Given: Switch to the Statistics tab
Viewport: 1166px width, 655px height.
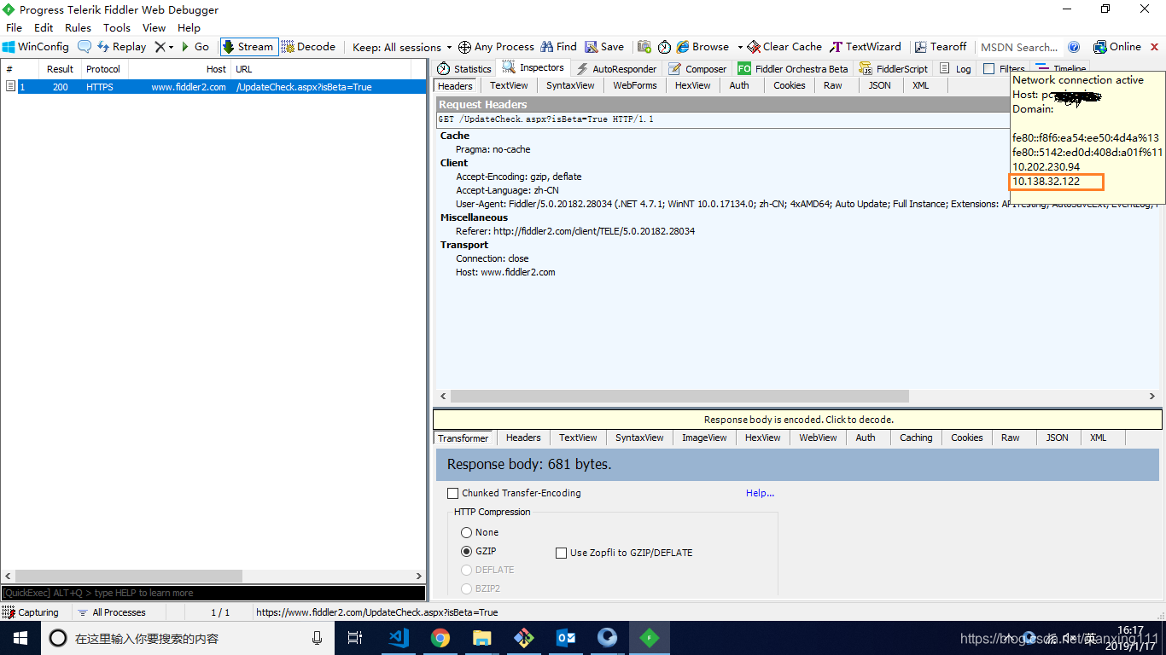Looking at the screenshot, I should pyautogui.click(x=464, y=69).
